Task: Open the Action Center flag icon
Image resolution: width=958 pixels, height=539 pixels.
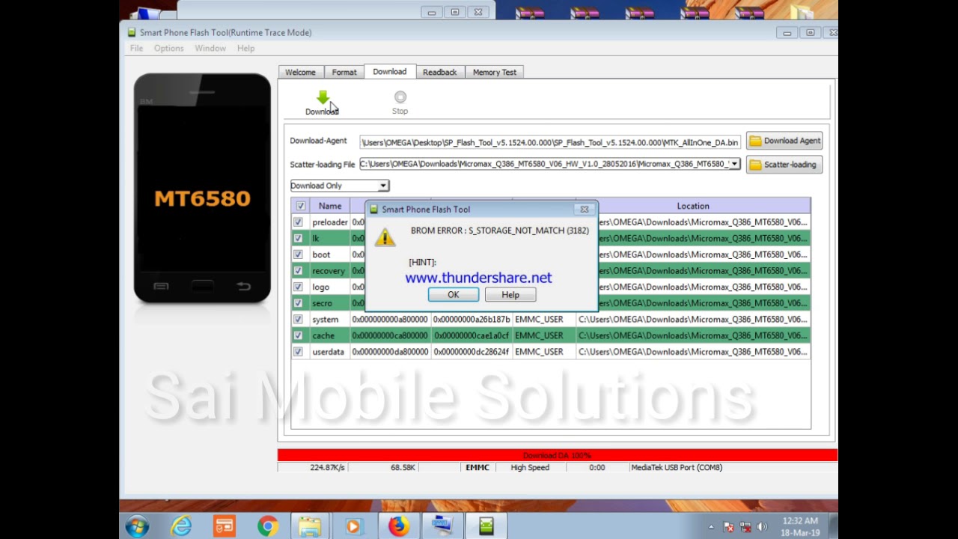Action: click(728, 527)
